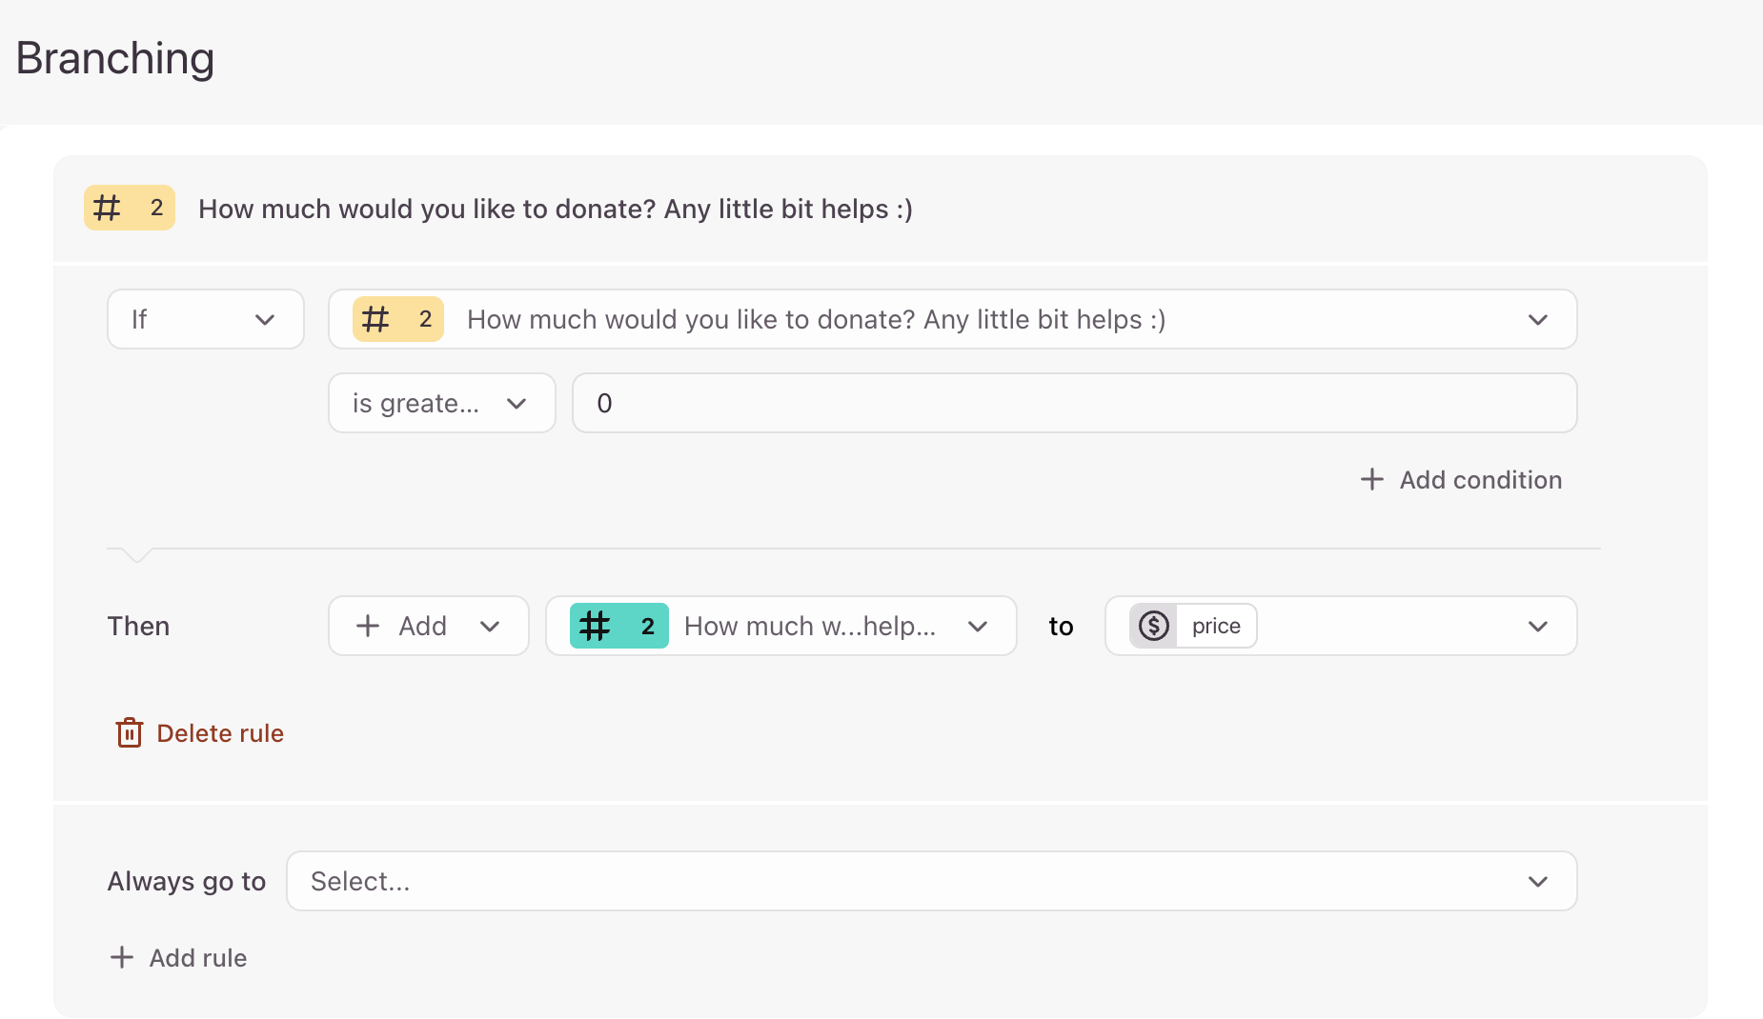This screenshot has width=1763, height=1019.
Task: Click the question title header row
Action: pos(555,209)
